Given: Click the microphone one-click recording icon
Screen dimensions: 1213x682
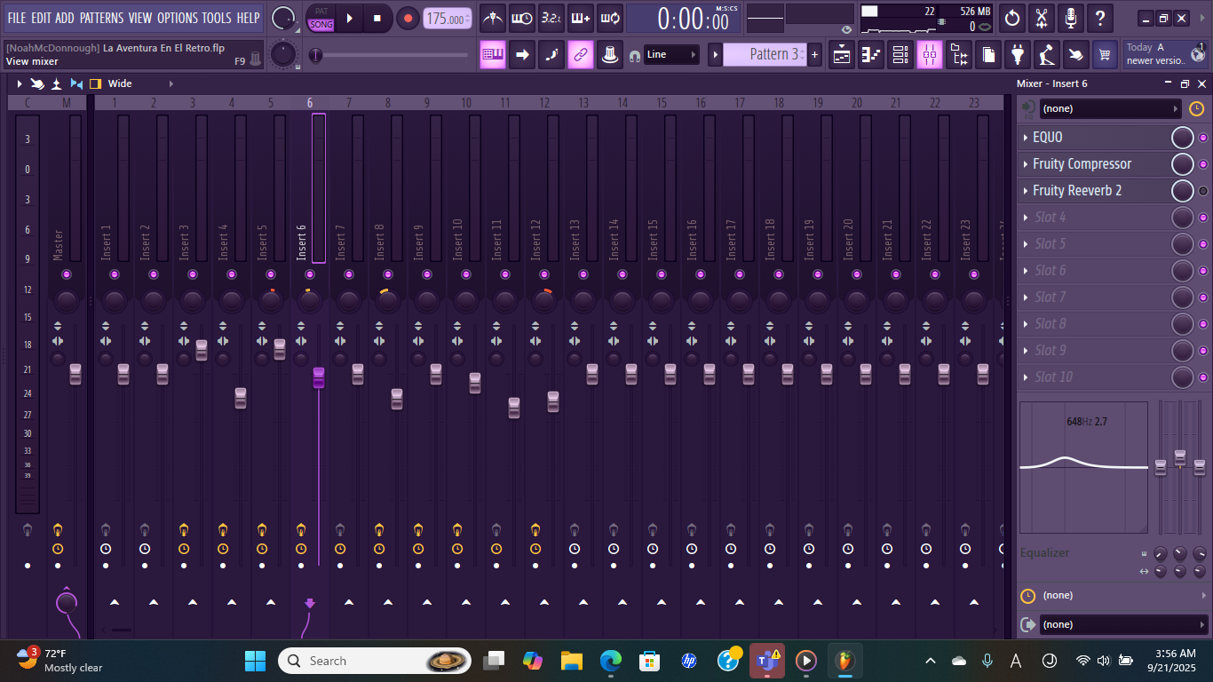Looking at the screenshot, I should pos(1071,18).
